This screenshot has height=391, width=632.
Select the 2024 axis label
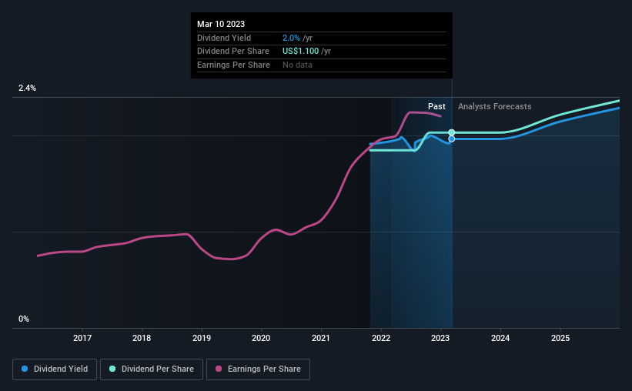coord(500,338)
